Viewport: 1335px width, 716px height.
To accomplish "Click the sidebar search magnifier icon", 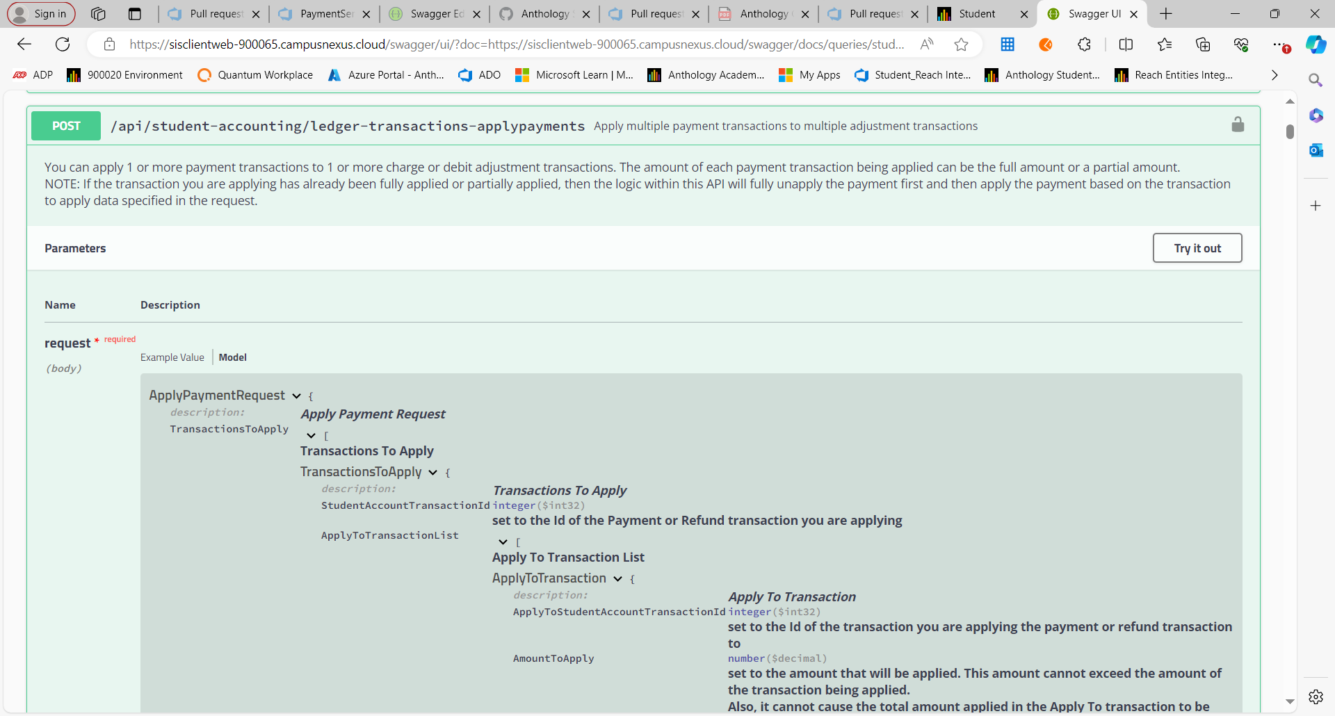I will [1316, 81].
